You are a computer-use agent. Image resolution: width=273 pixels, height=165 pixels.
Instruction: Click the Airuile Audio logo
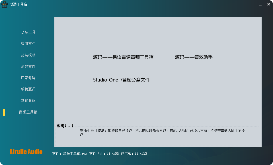tap(26, 152)
